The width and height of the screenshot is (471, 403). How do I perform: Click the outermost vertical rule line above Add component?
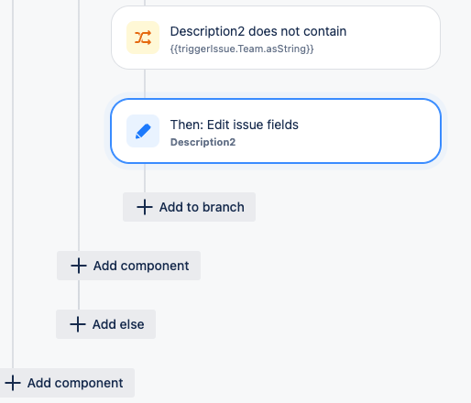[13, 183]
